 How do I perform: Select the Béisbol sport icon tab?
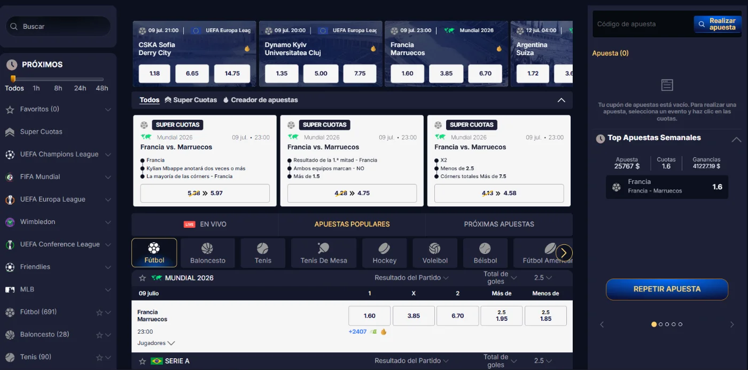click(x=485, y=252)
